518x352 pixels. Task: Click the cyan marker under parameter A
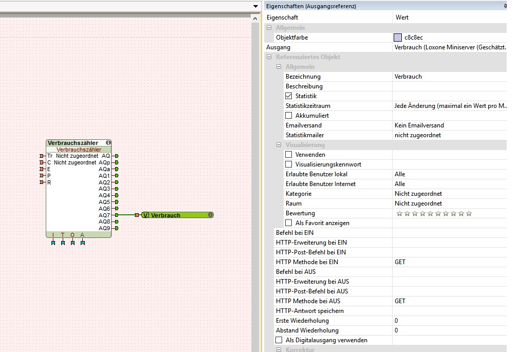82,243
